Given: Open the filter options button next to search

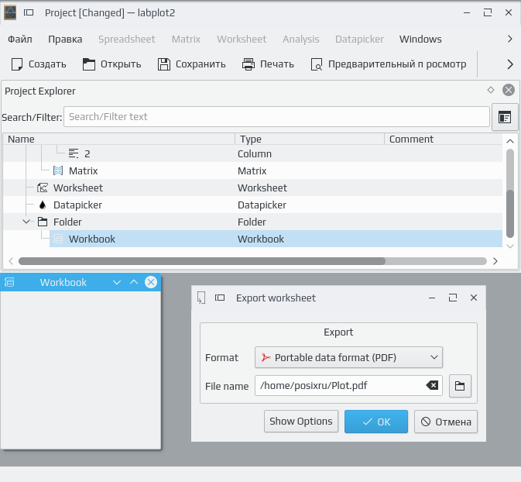Looking at the screenshot, I should tap(505, 117).
